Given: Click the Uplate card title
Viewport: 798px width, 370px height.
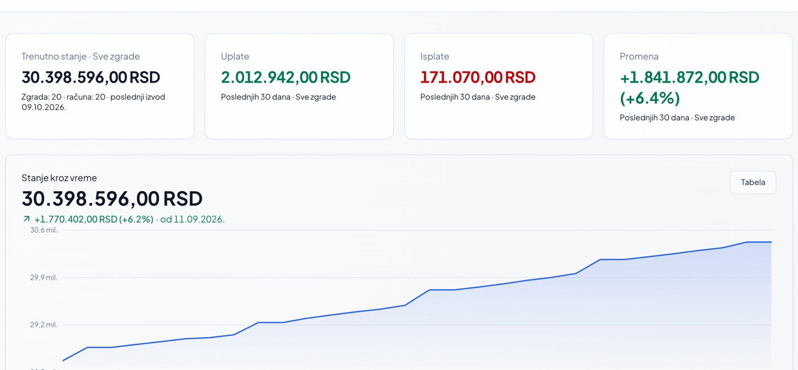Looking at the screenshot, I should [235, 56].
